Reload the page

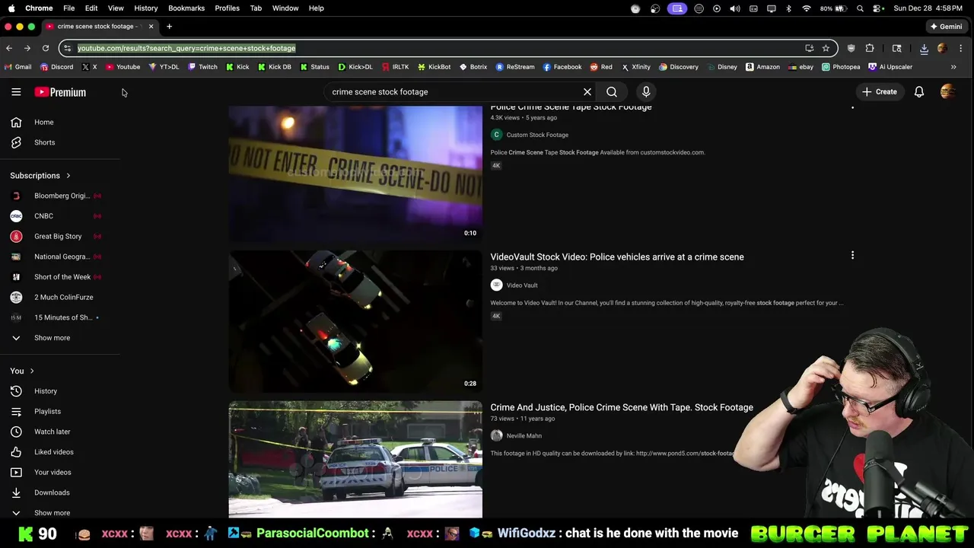(46, 48)
